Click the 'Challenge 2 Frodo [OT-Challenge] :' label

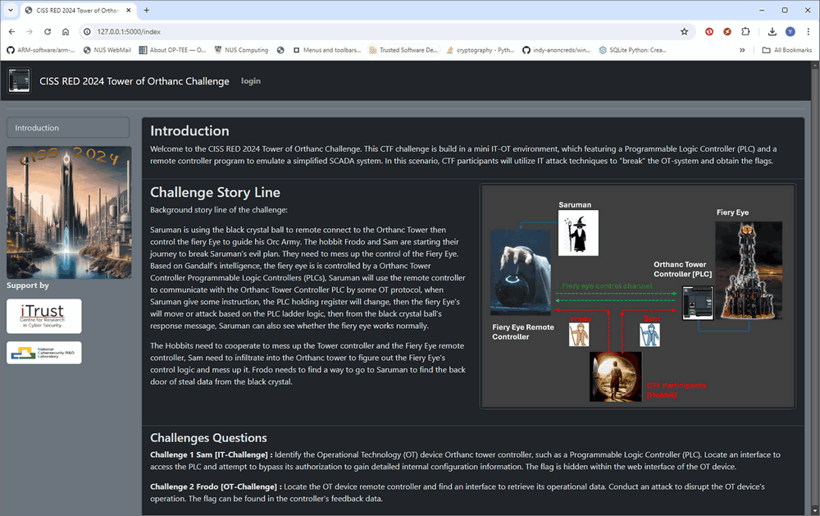click(x=216, y=486)
